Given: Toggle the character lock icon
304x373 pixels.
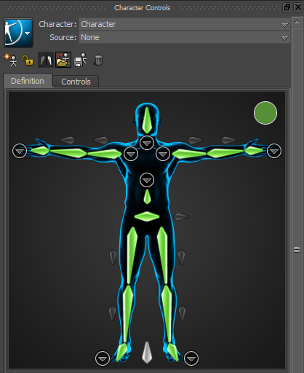Looking at the screenshot, I should pyautogui.click(x=28, y=60).
